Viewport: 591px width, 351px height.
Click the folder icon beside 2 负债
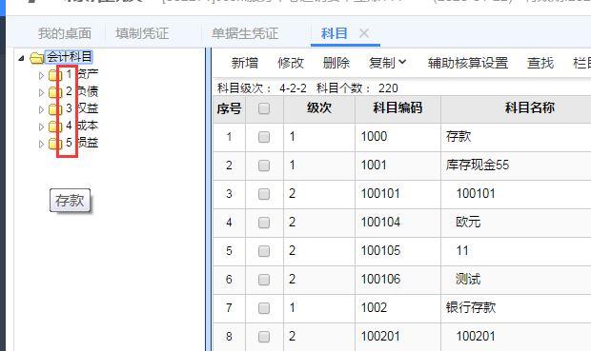[x=55, y=92]
